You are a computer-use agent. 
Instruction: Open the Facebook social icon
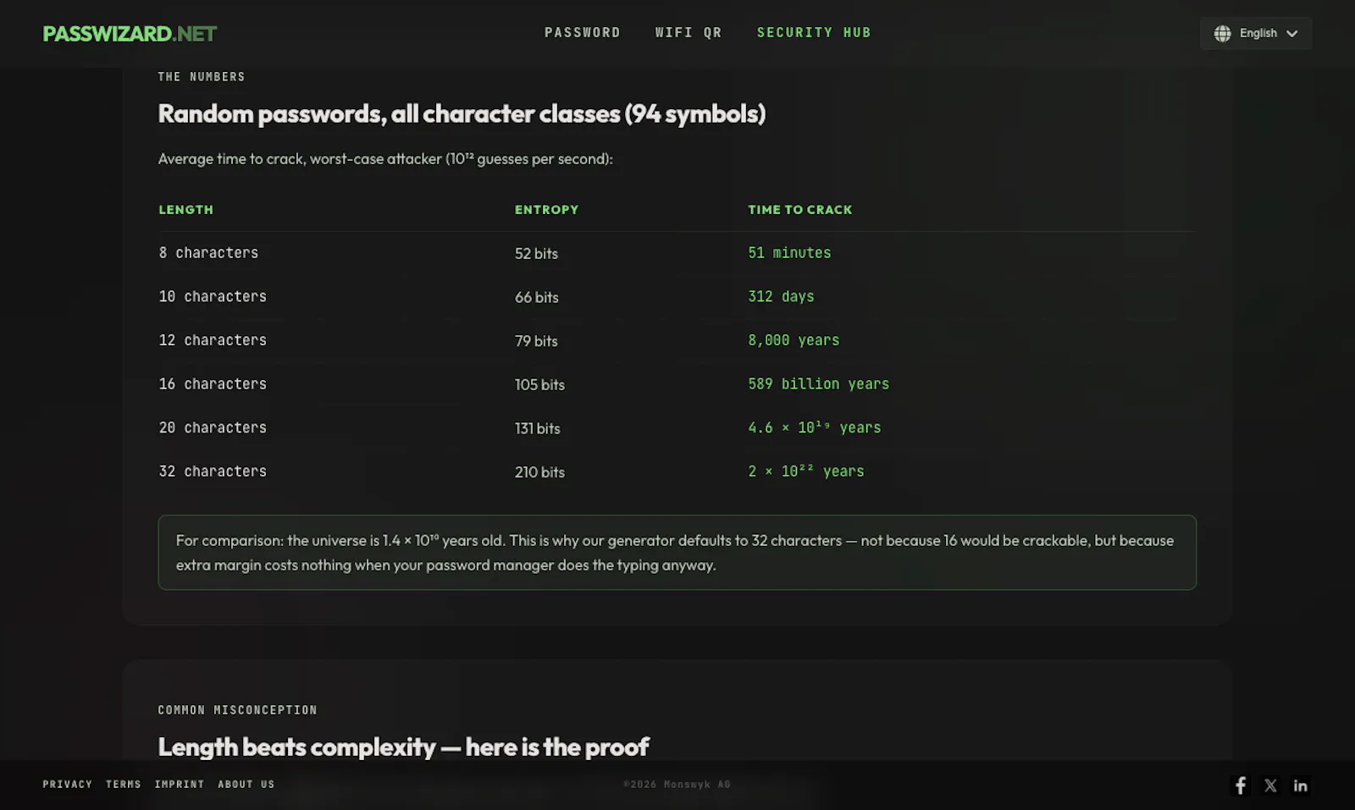point(1240,785)
